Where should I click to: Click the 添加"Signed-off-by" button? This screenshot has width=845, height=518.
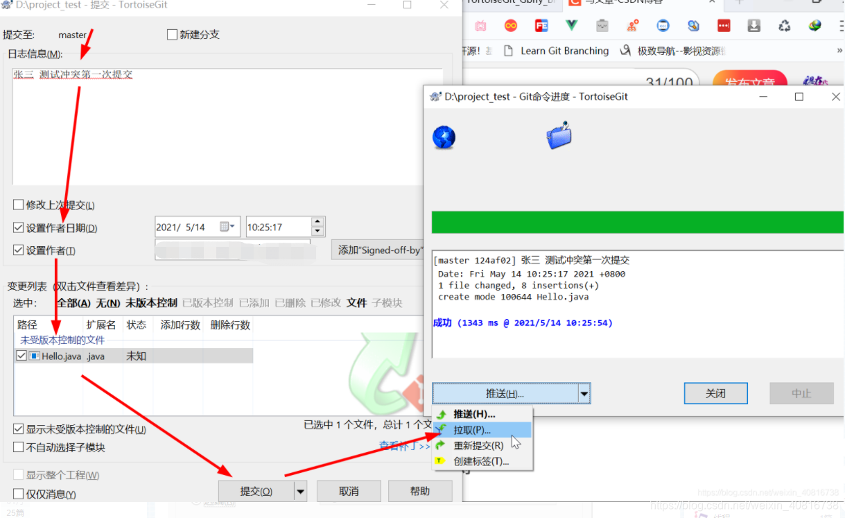(380, 250)
